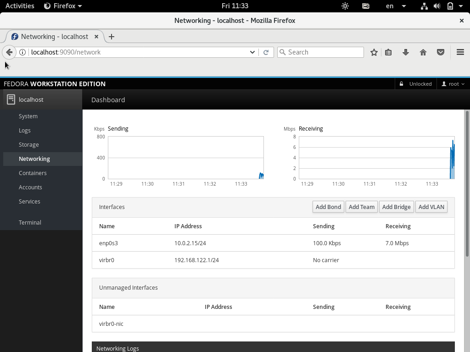The width and height of the screenshot is (470, 352).
Task: Open the enp0s3 interface row
Action: pyautogui.click(x=273, y=243)
